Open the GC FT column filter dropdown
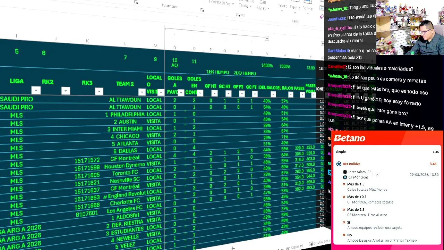444x250 pixels. (x=255, y=94)
